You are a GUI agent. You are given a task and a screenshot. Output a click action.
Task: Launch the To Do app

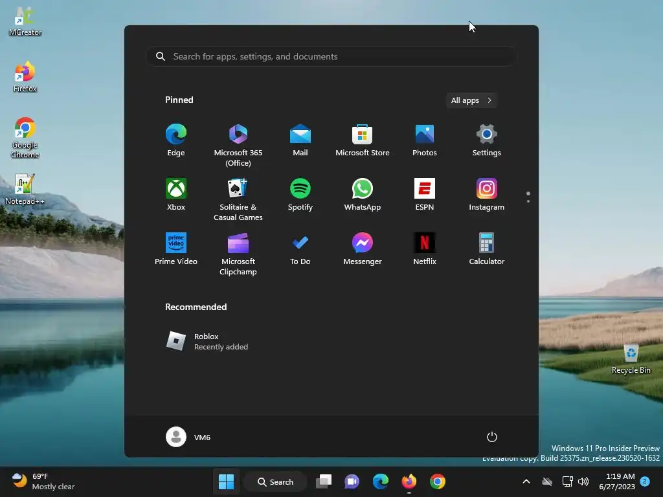click(x=300, y=249)
